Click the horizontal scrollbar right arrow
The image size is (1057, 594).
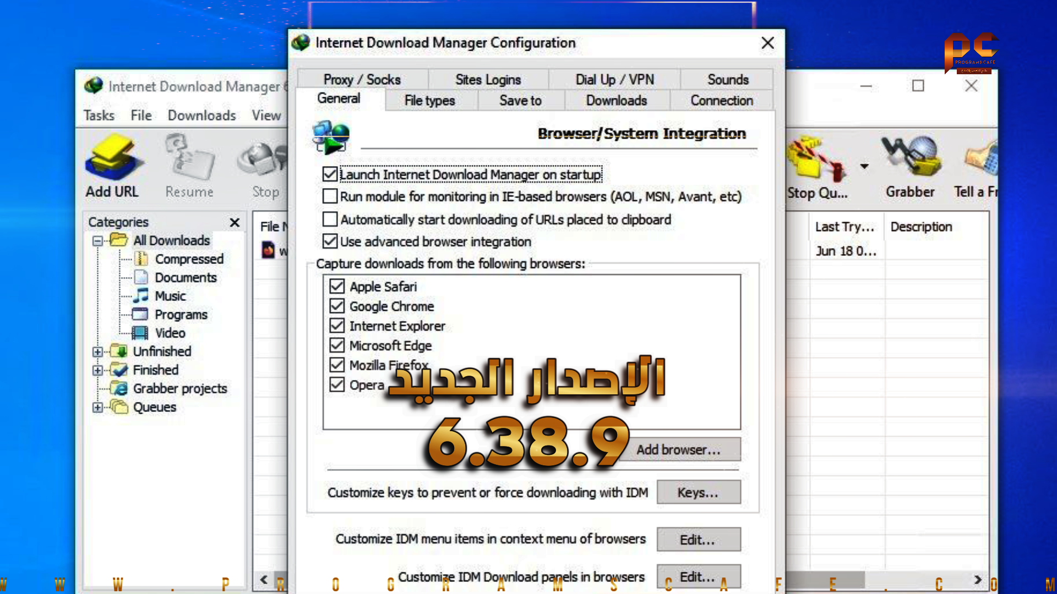click(x=978, y=579)
